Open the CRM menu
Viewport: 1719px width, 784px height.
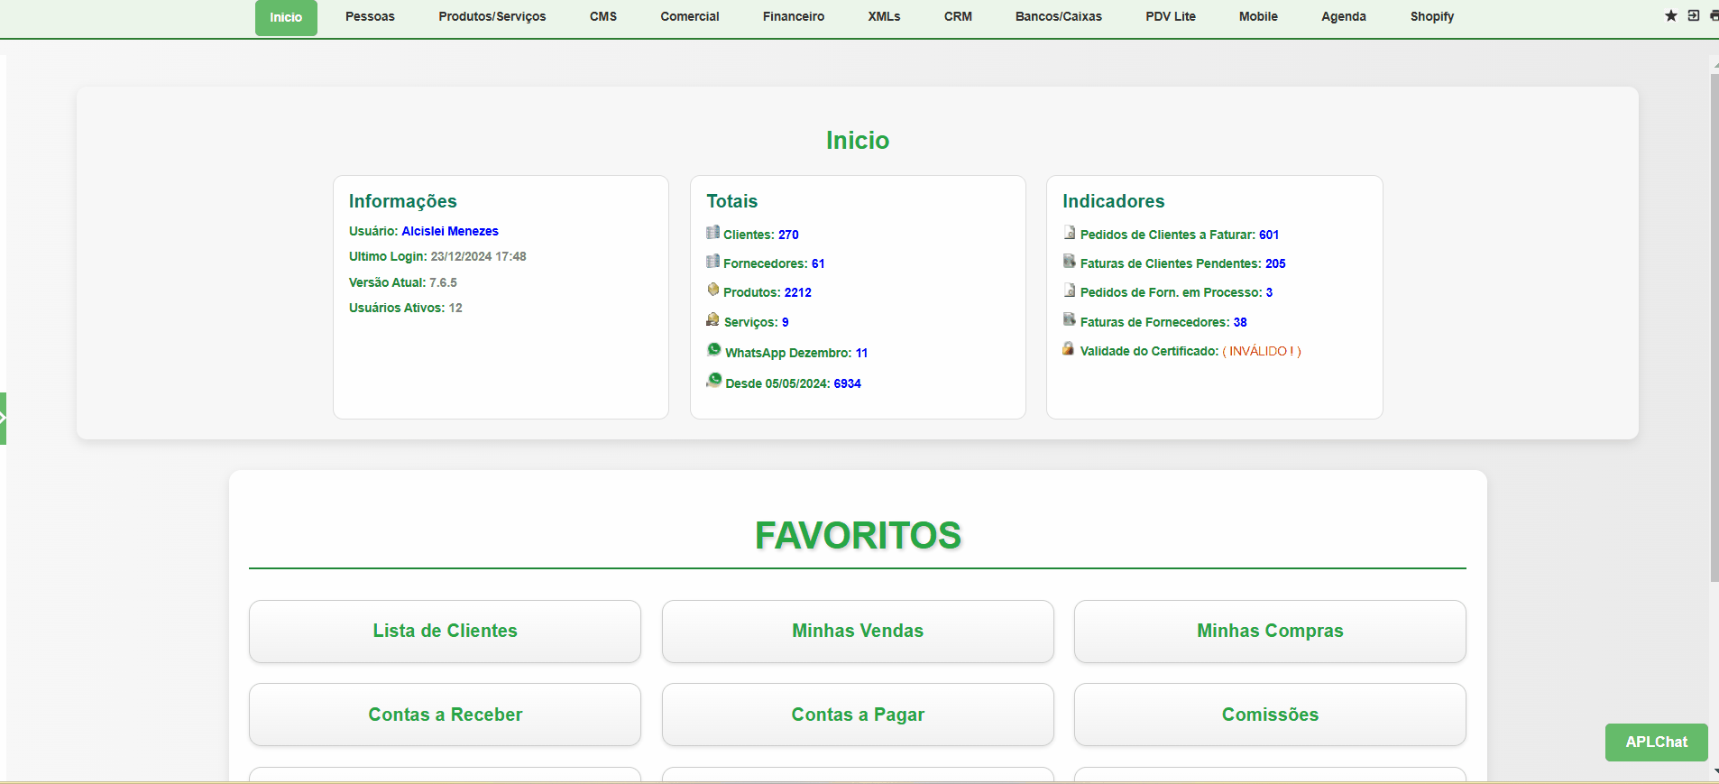coord(958,16)
